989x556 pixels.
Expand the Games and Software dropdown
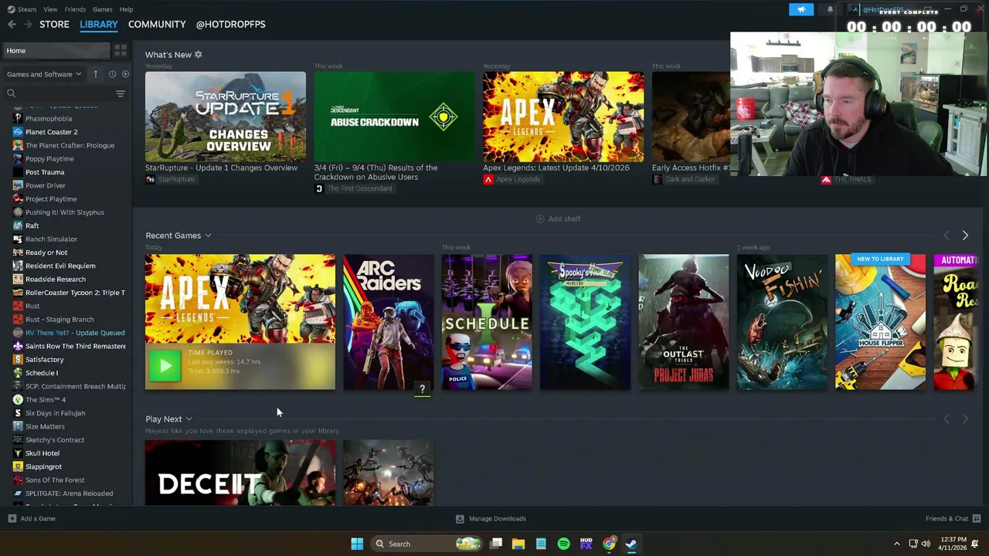pos(44,74)
